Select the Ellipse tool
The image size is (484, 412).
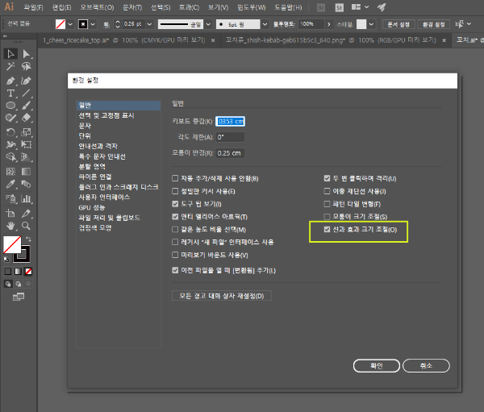[x=10, y=106]
